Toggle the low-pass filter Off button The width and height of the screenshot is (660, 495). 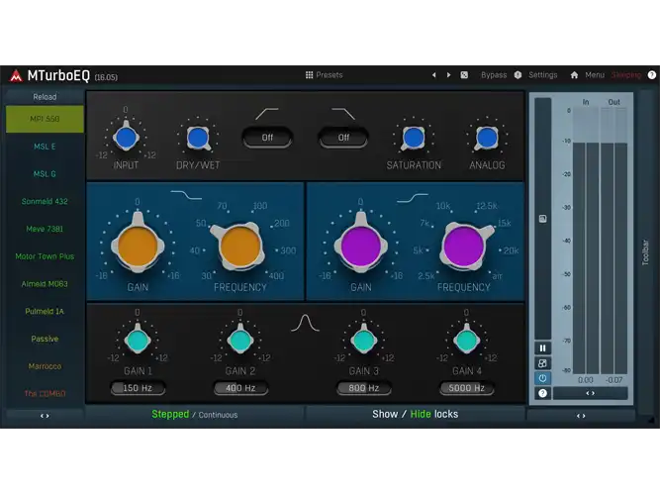343,138
